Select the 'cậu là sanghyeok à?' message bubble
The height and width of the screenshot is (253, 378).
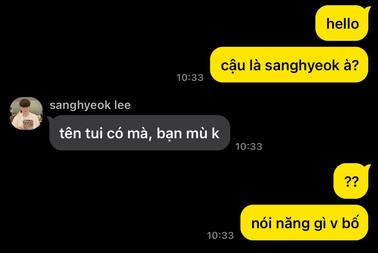point(289,65)
